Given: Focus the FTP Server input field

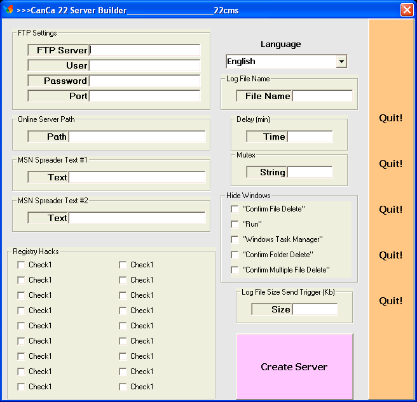Looking at the screenshot, I should pyautogui.click(x=145, y=50).
